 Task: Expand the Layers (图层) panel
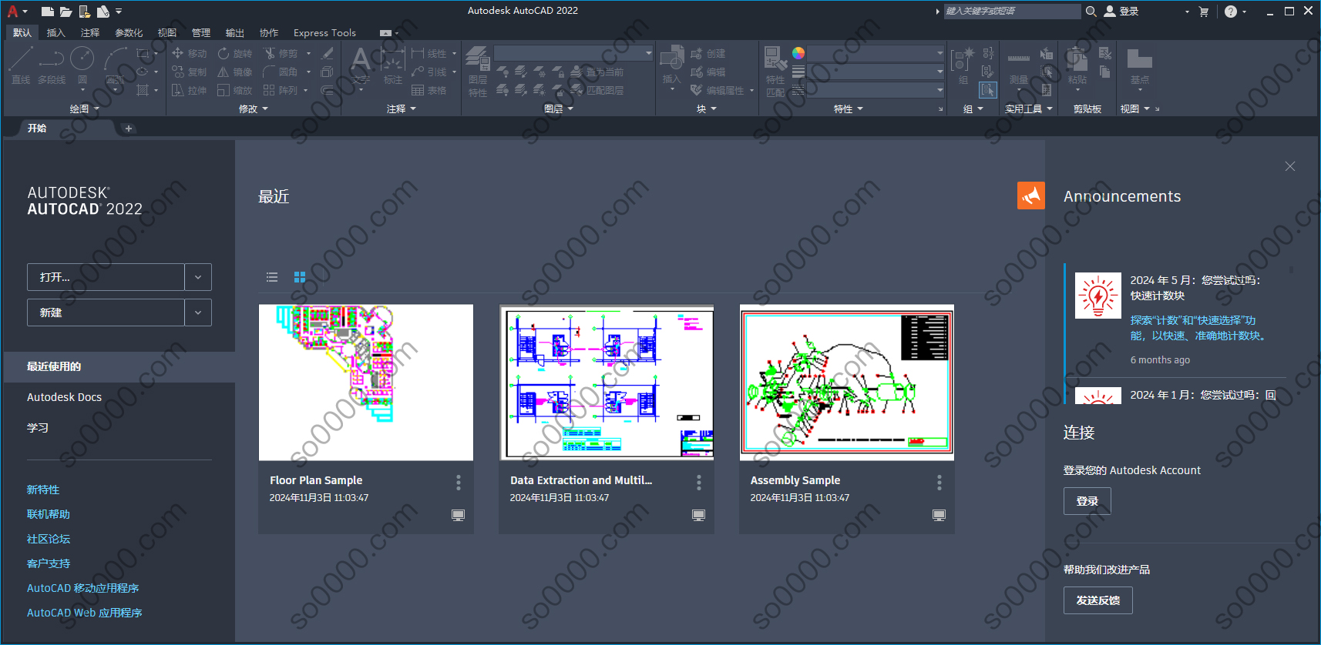(559, 109)
